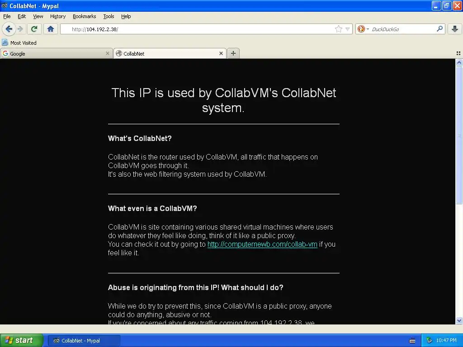Screen dimensions: 463x347
Task: Click the main page title about CollabNet system
Action: tap(223, 100)
